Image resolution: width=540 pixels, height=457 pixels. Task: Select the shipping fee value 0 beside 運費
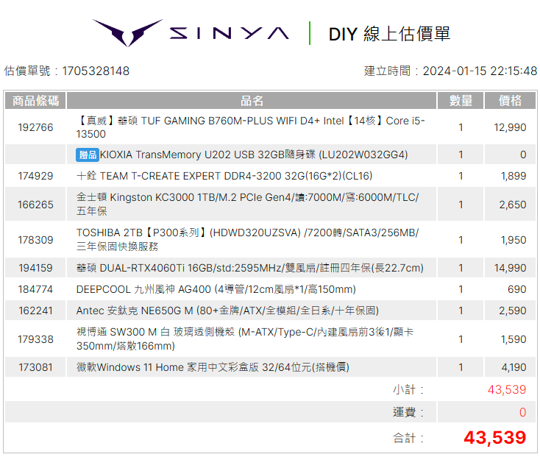[523, 412]
